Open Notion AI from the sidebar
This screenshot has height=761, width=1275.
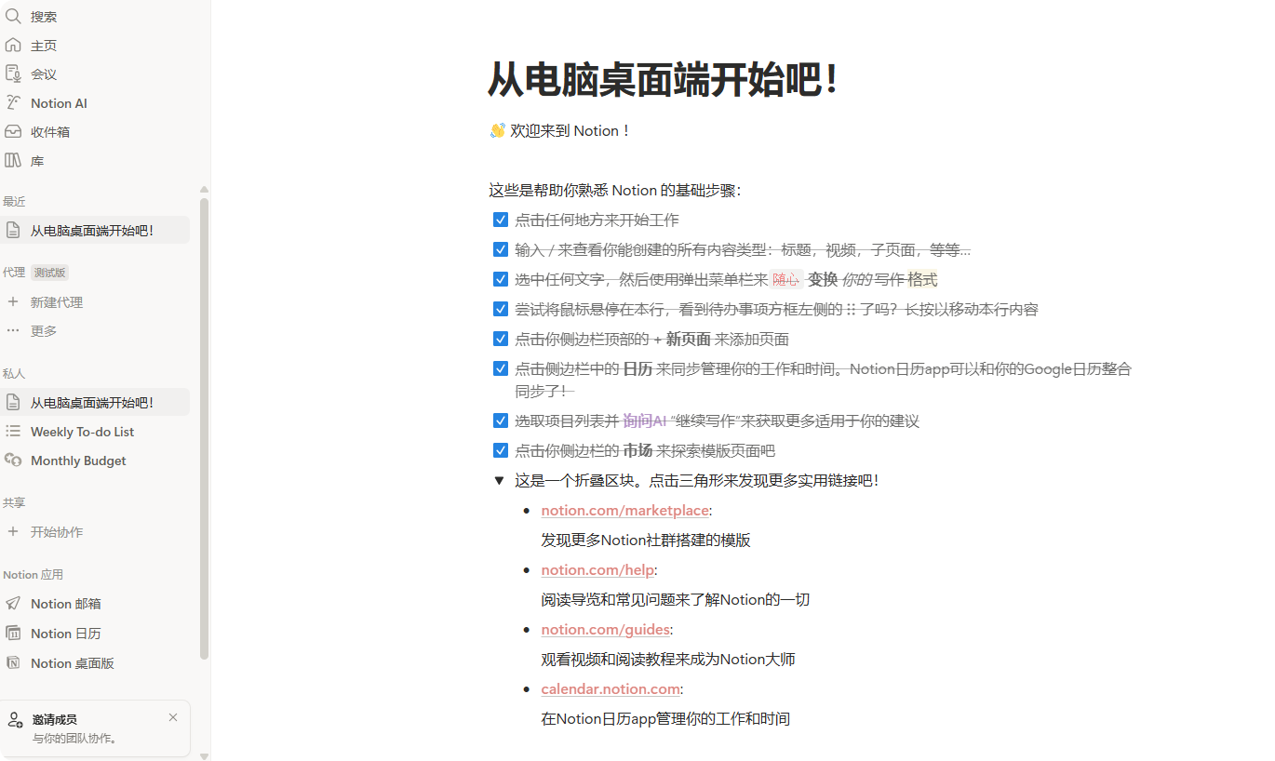click(13, 103)
